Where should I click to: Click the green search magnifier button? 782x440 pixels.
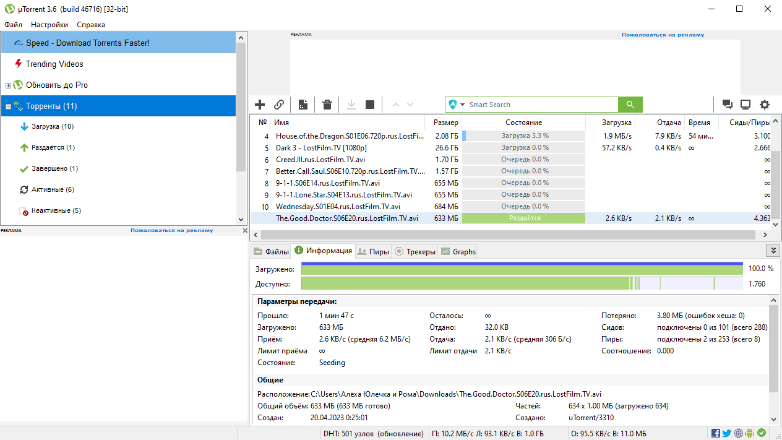tap(630, 105)
